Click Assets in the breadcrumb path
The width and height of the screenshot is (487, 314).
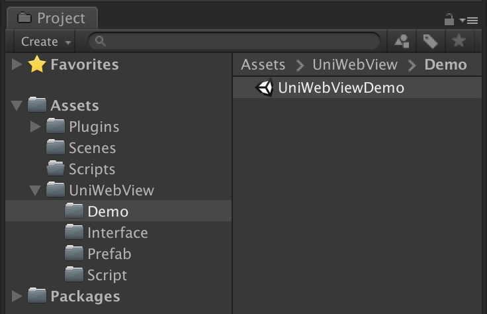(263, 65)
